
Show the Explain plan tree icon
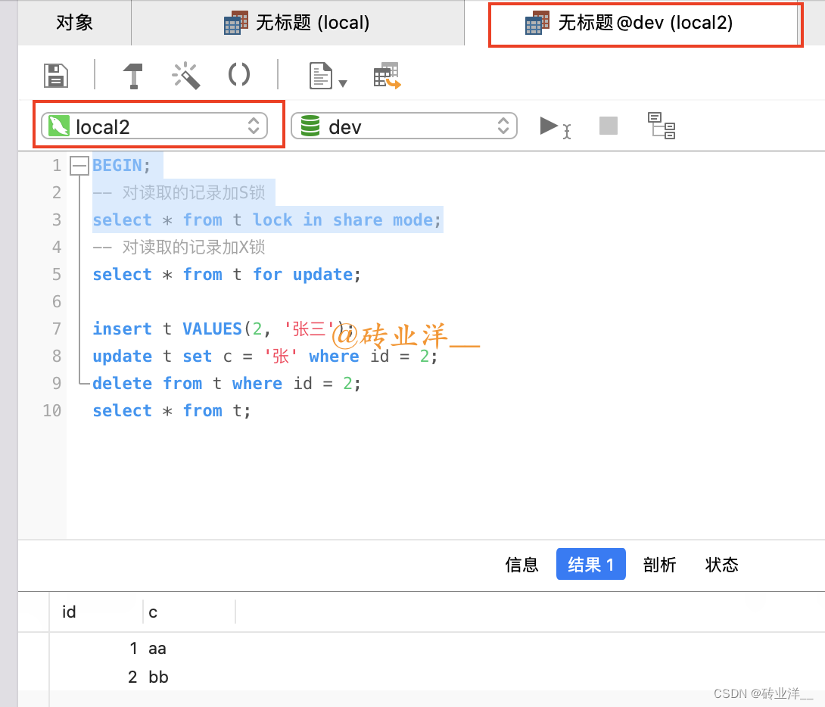662,126
